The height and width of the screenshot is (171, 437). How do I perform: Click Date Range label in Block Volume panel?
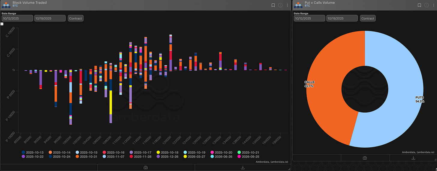point(9,13)
